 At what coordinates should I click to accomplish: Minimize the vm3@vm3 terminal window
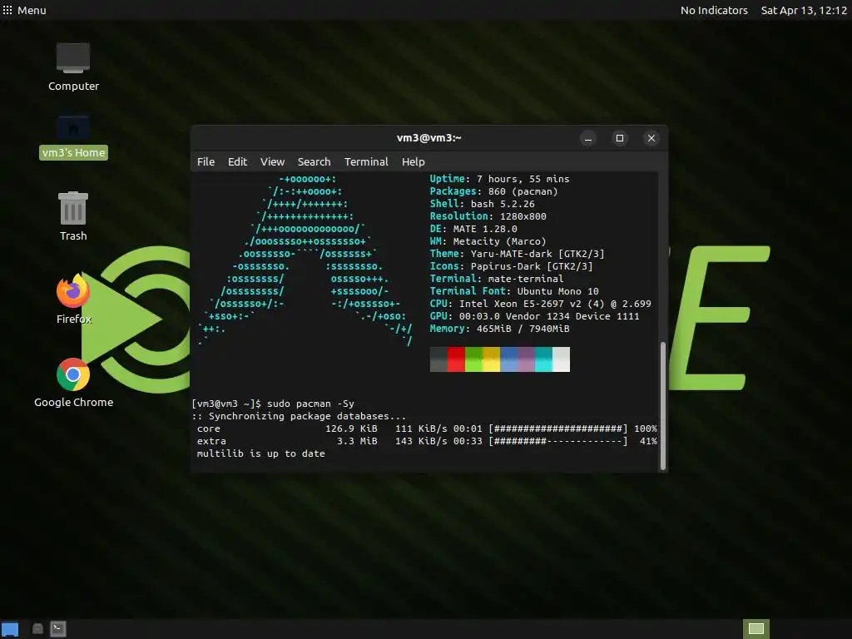tap(588, 139)
